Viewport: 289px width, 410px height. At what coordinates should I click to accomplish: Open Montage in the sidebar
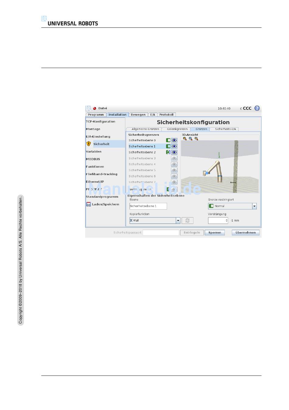[93, 129]
